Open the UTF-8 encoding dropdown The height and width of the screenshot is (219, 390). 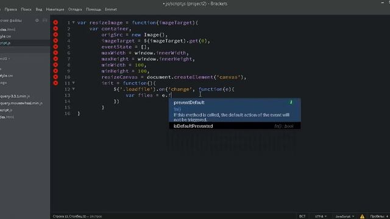coord(321,217)
